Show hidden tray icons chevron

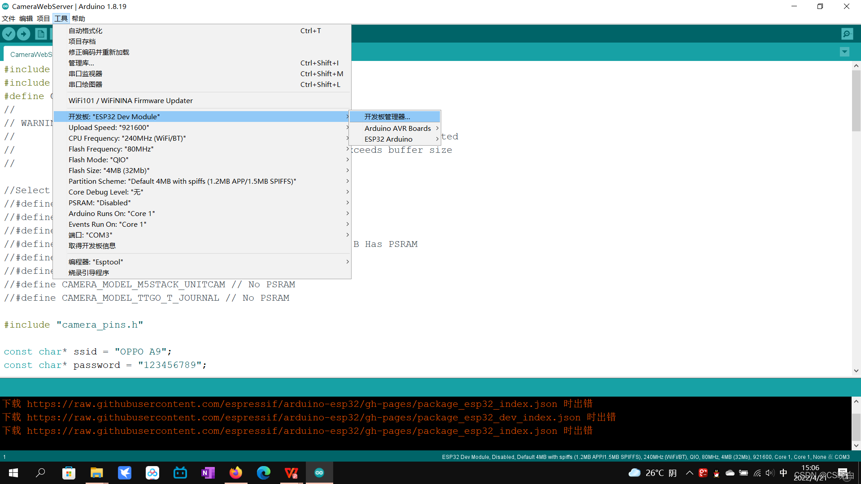click(690, 473)
